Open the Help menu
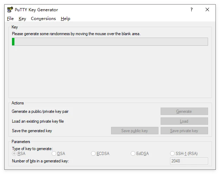Viewport: 220px width, 174px height. [x=65, y=19]
